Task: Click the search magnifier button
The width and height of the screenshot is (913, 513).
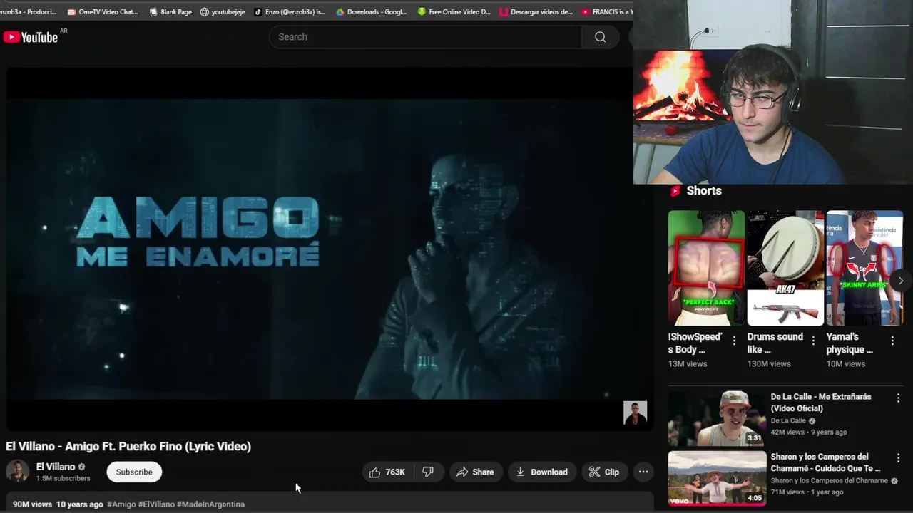Action: tap(600, 37)
